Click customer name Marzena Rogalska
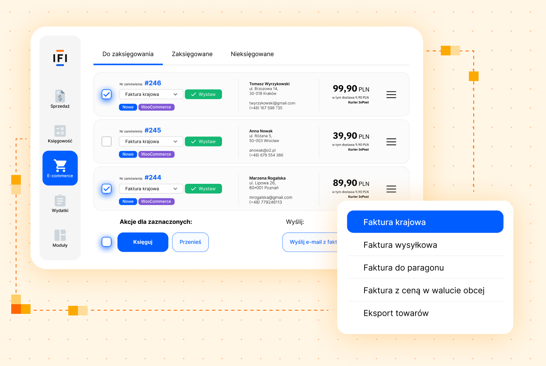This screenshot has width=546, height=366. coord(267,178)
